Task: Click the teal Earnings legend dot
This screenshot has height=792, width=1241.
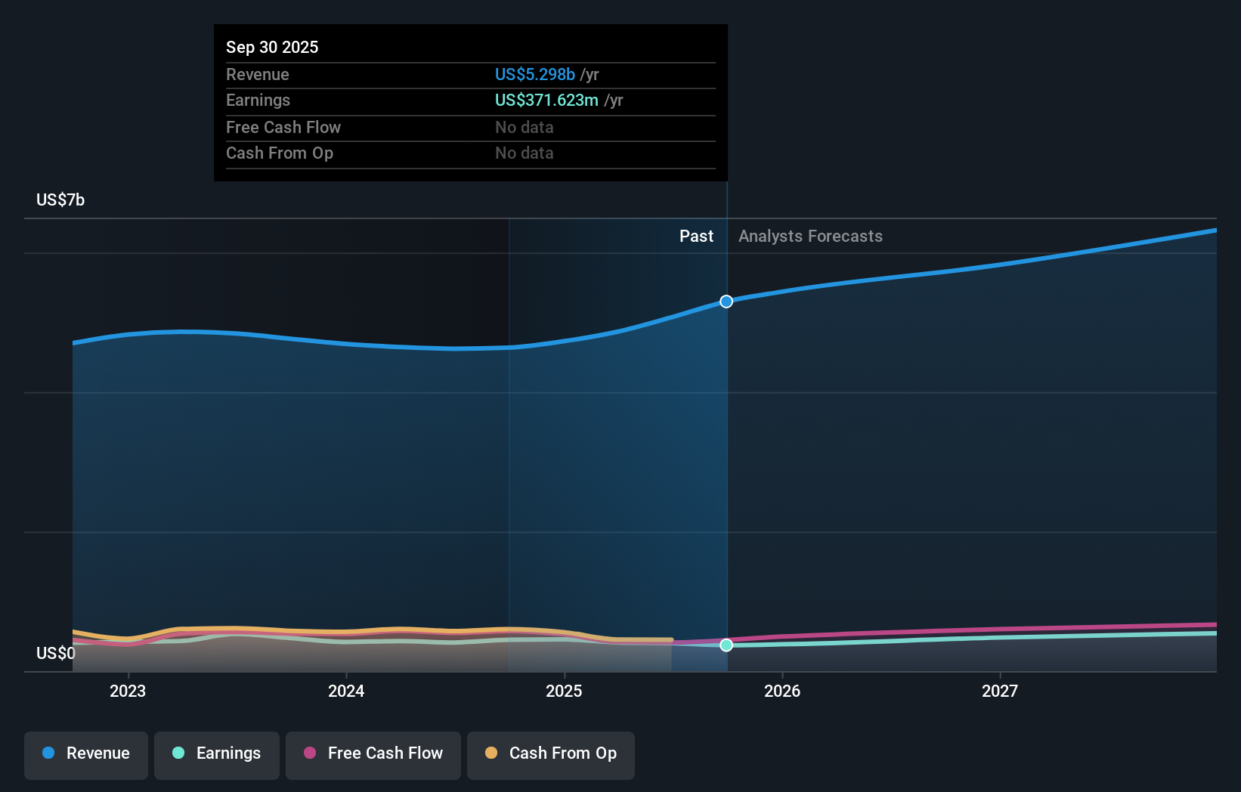Action: [x=179, y=753]
